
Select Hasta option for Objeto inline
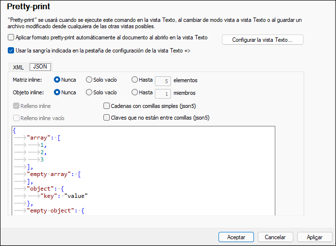pyautogui.click(x=134, y=92)
